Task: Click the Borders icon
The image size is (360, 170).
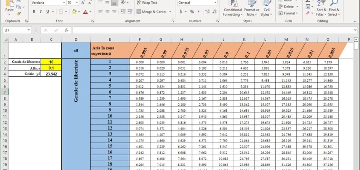Action: (61, 12)
